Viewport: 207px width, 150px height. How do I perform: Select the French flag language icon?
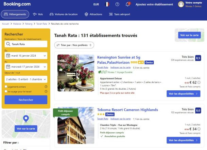click(107, 4)
